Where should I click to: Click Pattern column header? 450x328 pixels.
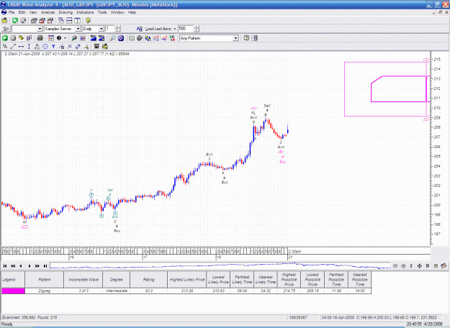coord(44,280)
